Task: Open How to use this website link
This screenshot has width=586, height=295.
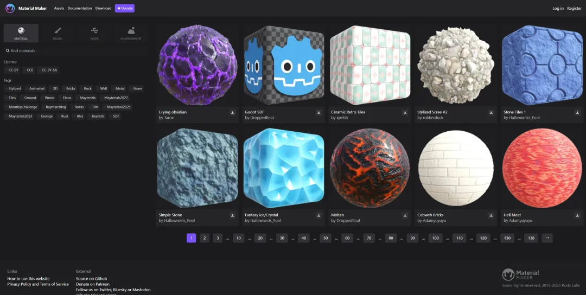Action: click(28, 279)
